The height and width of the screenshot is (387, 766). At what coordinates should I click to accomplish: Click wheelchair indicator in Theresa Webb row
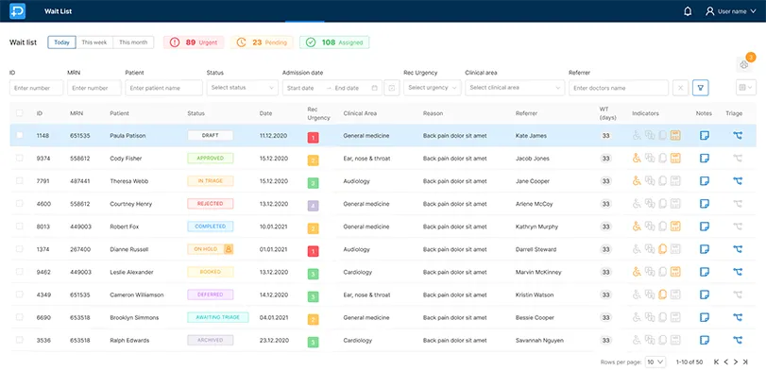pos(637,181)
